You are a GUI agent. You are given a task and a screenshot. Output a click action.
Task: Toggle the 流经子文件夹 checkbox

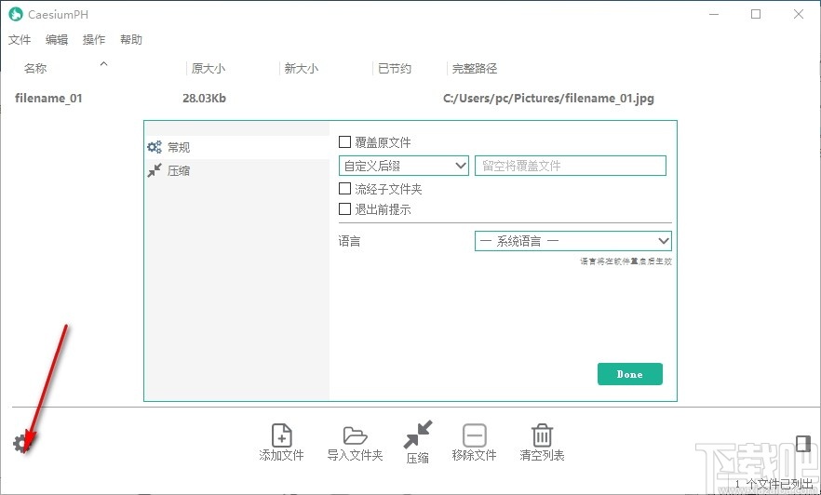(344, 188)
